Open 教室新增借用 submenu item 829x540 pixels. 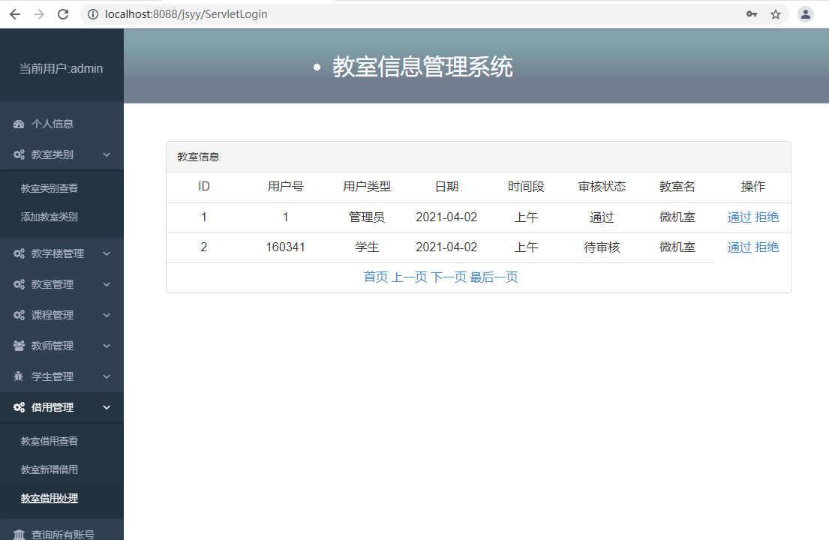click(x=50, y=469)
